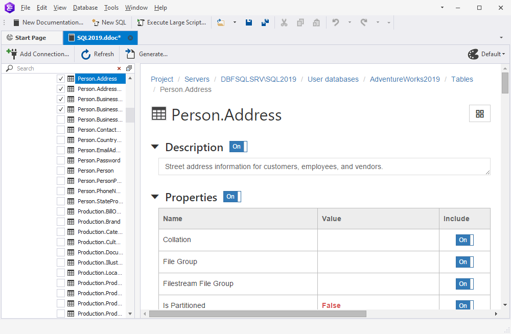Click the Default style palette icon

pyautogui.click(x=473, y=54)
